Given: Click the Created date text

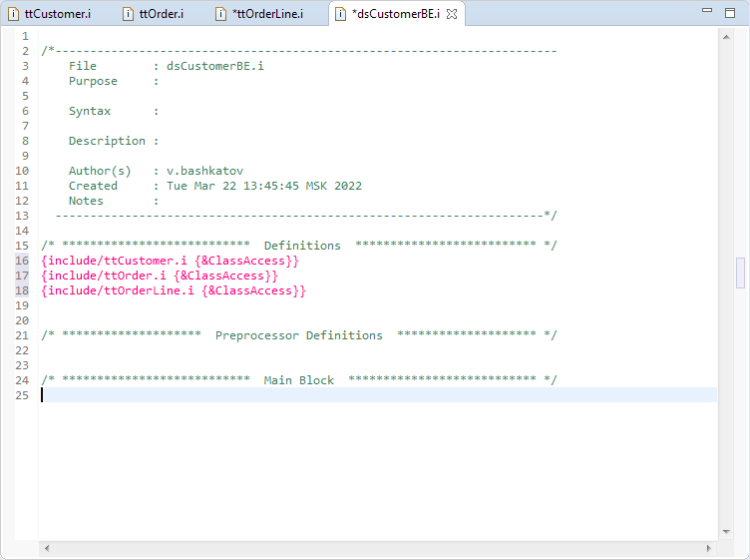Looking at the screenshot, I should click(x=264, y=186).
